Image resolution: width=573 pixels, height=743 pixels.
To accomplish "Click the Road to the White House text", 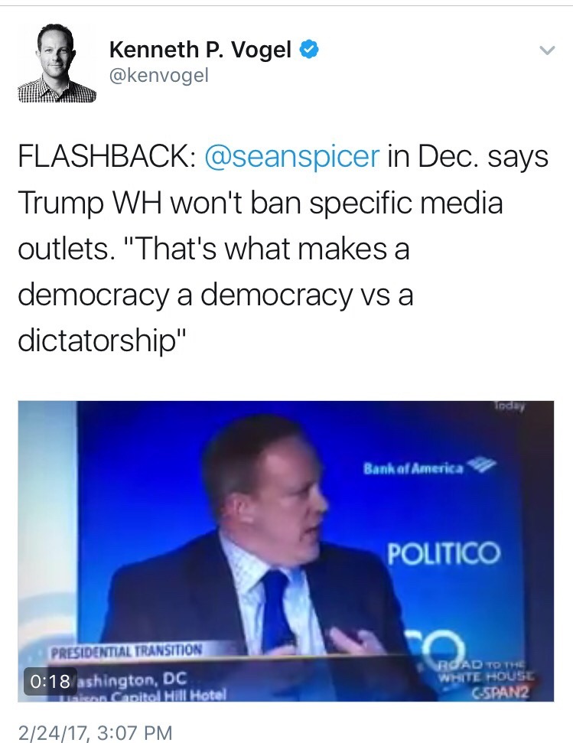I will coord(487,671).
